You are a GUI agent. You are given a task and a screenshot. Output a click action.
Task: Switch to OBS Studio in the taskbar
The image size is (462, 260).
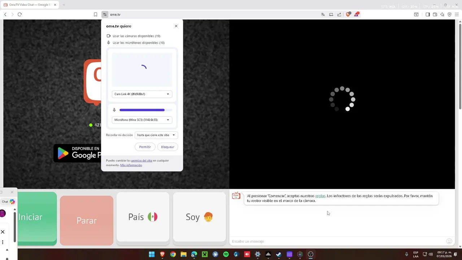click(310, 254)
